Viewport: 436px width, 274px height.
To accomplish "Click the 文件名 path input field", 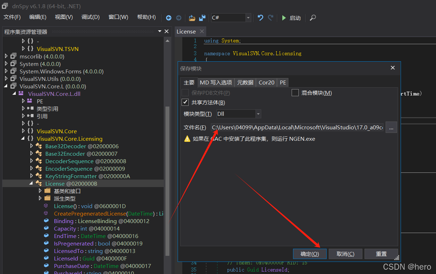I will [297, 127].
